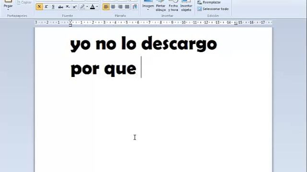Open the font color dropdown arrow

(97, 7)
